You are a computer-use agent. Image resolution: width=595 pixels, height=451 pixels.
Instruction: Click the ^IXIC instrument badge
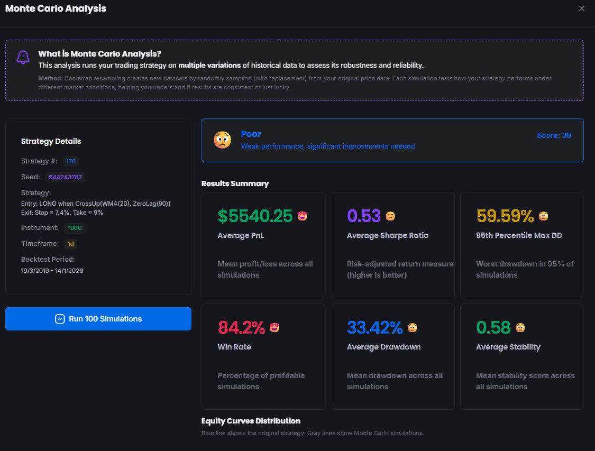[74, 228]
